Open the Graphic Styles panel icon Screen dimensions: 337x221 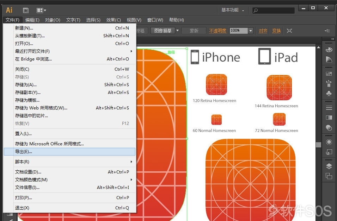coord(329,152)
